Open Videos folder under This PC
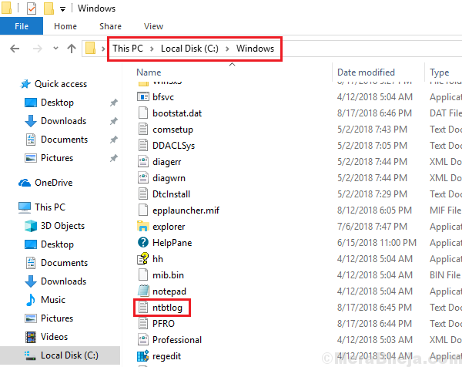Screen dimensions: 462x367 54,337
